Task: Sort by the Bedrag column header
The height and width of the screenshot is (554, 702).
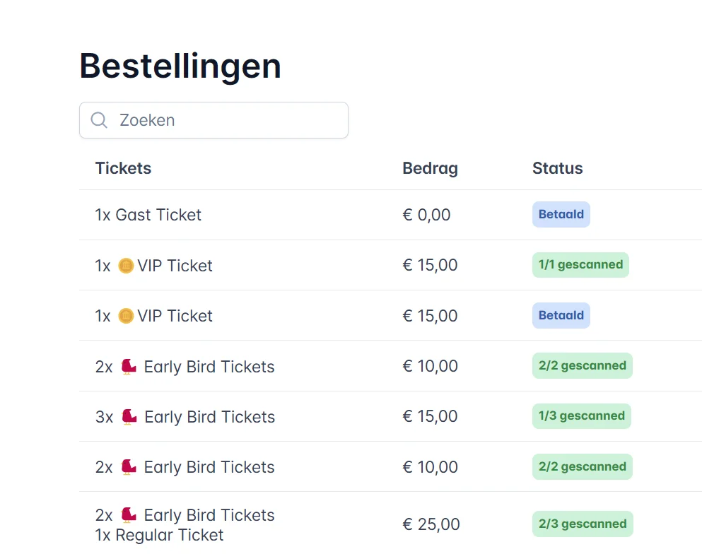Action: [x=430, y=168]
